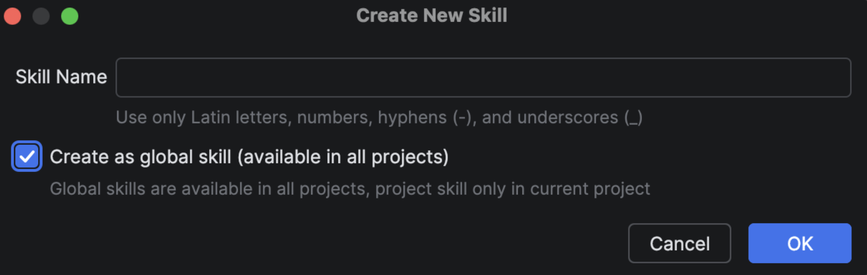Place cursor in the empty skill name box
Image resolution: width=867 pixels, height=275 pixels.
[x=483, y=77]
